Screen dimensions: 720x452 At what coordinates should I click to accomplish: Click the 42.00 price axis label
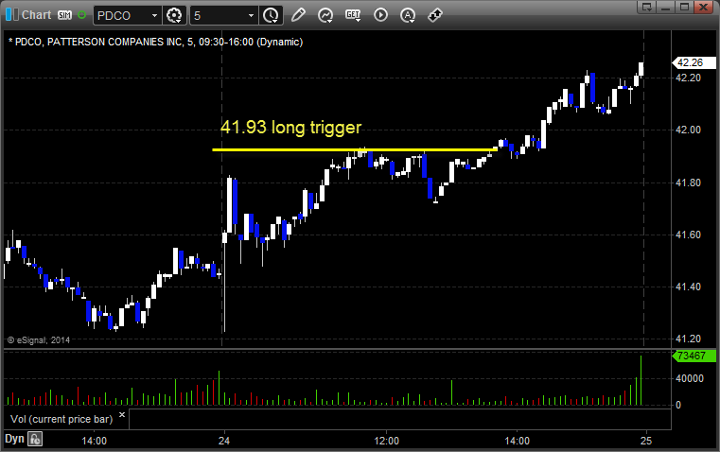click(689, 130)
